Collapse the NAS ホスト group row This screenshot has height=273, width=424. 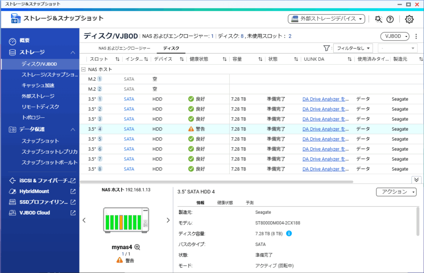[x=84, y=69]
